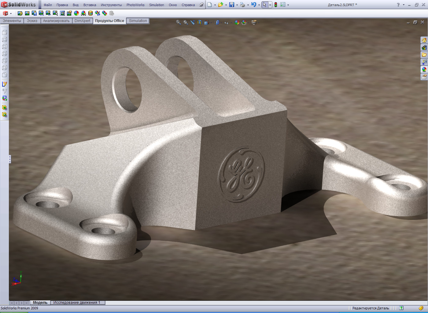Click the Редактируется Деталь status text
428x313 pixels.
(371, 308)
